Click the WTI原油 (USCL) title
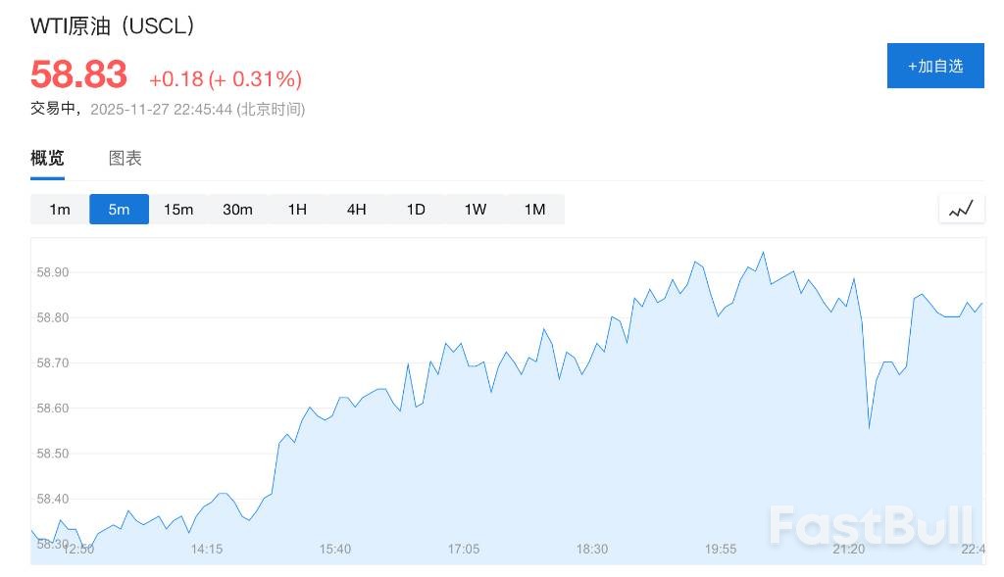This screenshot has width=1004, height=577. pyautogui.click(x=113, y=26)
